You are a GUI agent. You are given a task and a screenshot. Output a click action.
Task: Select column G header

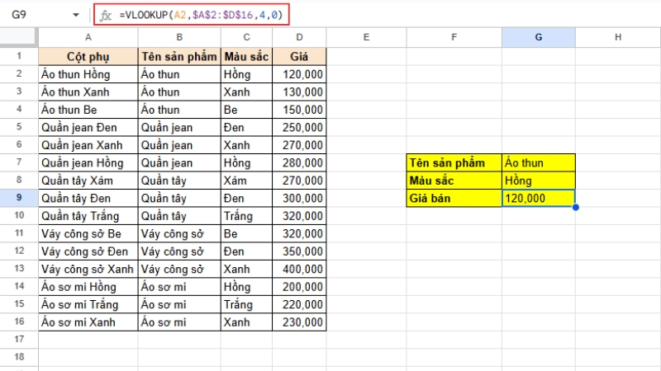point(538,37)
